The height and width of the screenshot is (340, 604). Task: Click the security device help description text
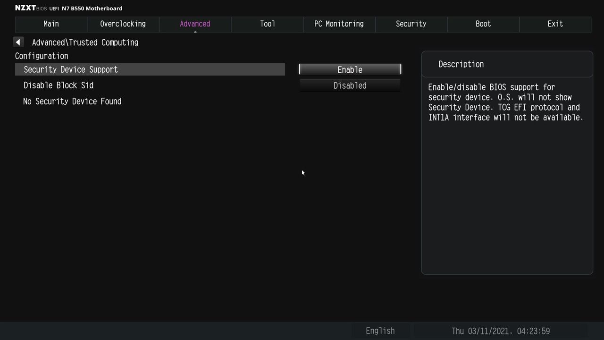[x=506, y=102]
